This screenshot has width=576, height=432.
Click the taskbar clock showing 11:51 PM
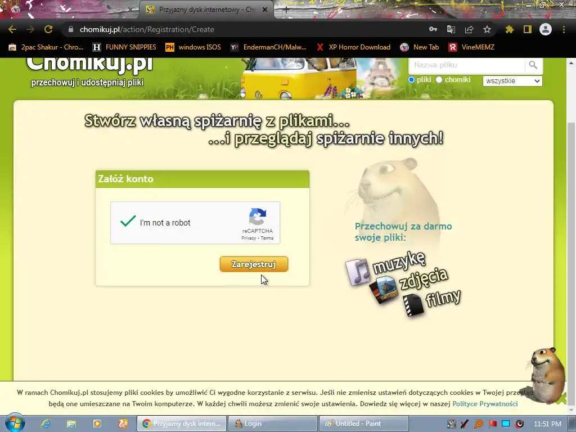[x=547, y=424]
